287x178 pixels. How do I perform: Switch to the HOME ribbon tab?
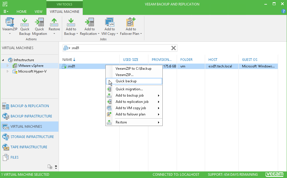pos(21,11)
